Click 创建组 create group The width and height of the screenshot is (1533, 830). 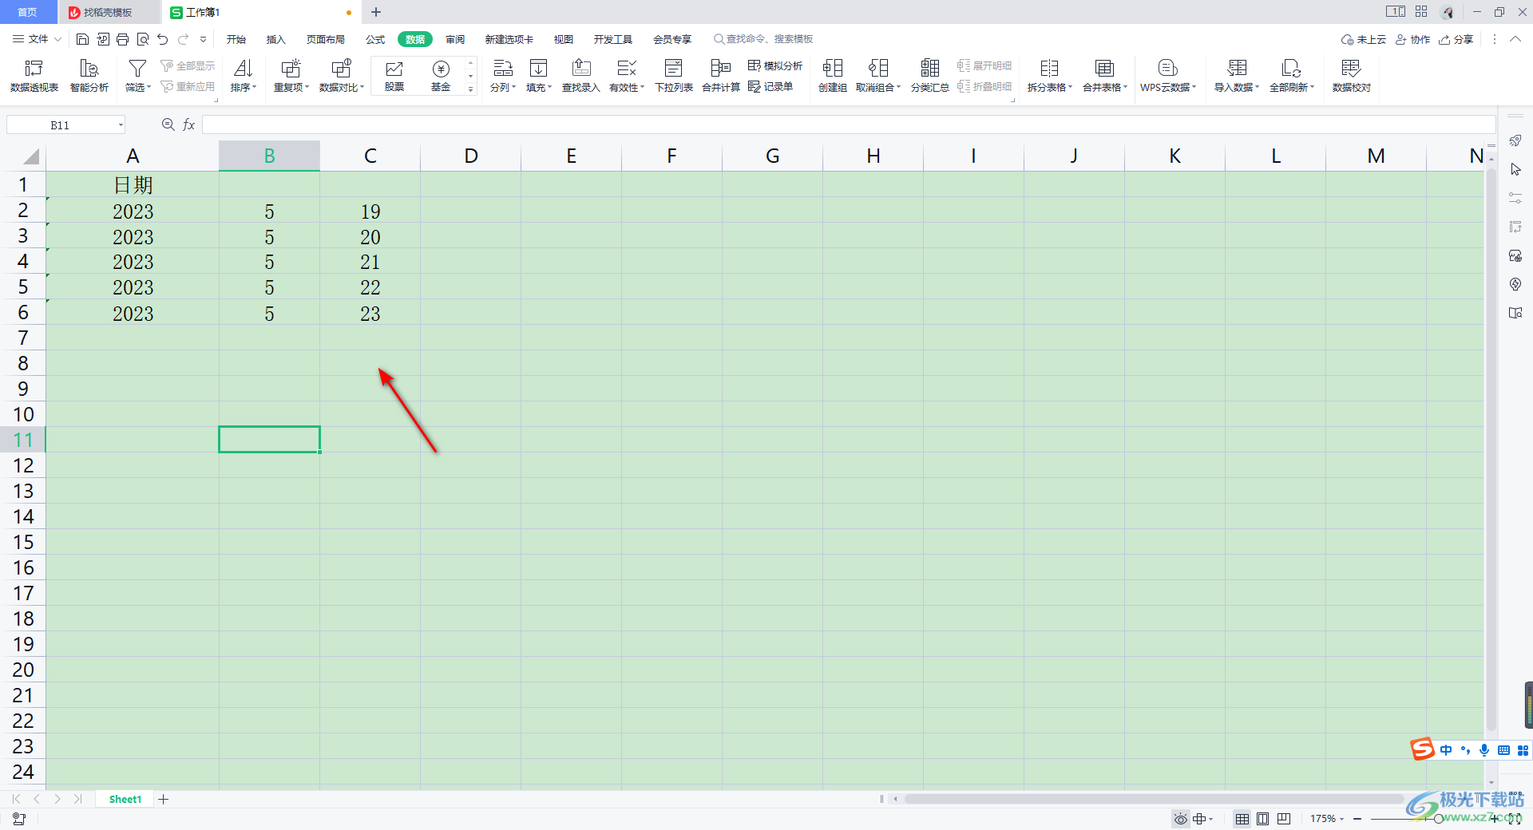(x=833, y=76)
